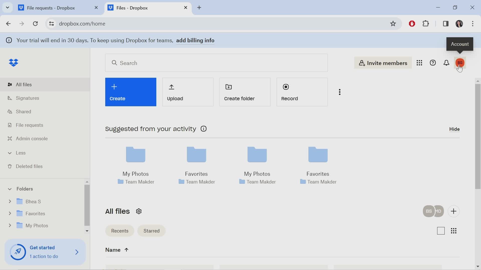Click the Create folder button
481x270 pixels.
[x=245, y=92]
